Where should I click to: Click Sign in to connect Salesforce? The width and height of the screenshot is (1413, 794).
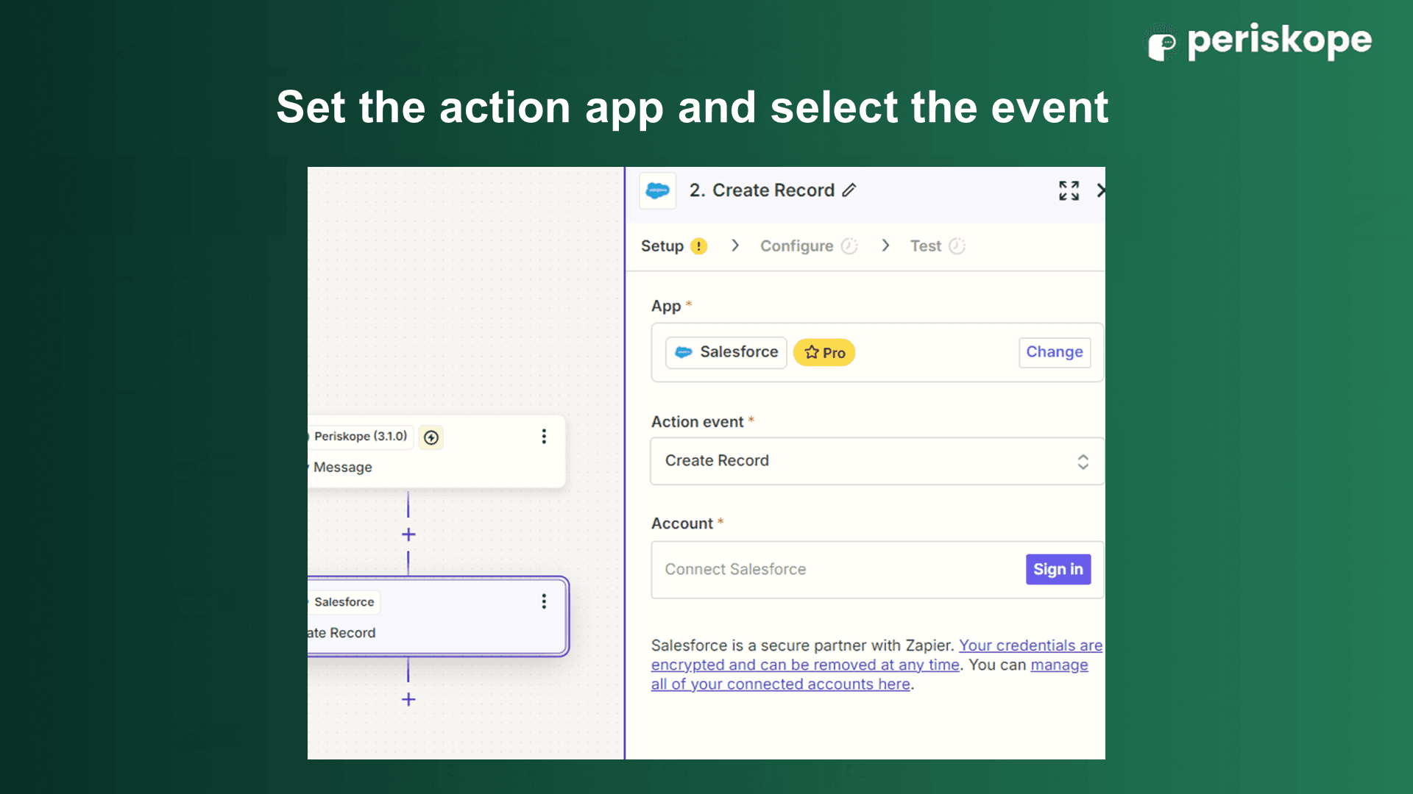click(x=1058, y=570)
